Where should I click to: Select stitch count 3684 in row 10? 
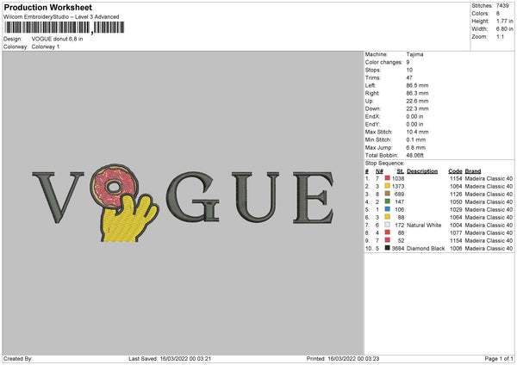click(x=398, y=249)
